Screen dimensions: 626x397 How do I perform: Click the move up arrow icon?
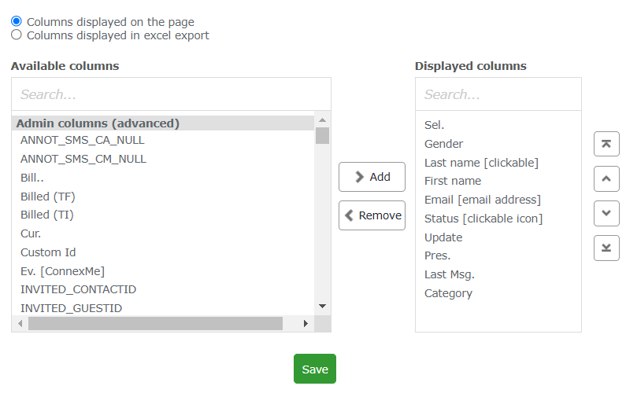(606, 178)
